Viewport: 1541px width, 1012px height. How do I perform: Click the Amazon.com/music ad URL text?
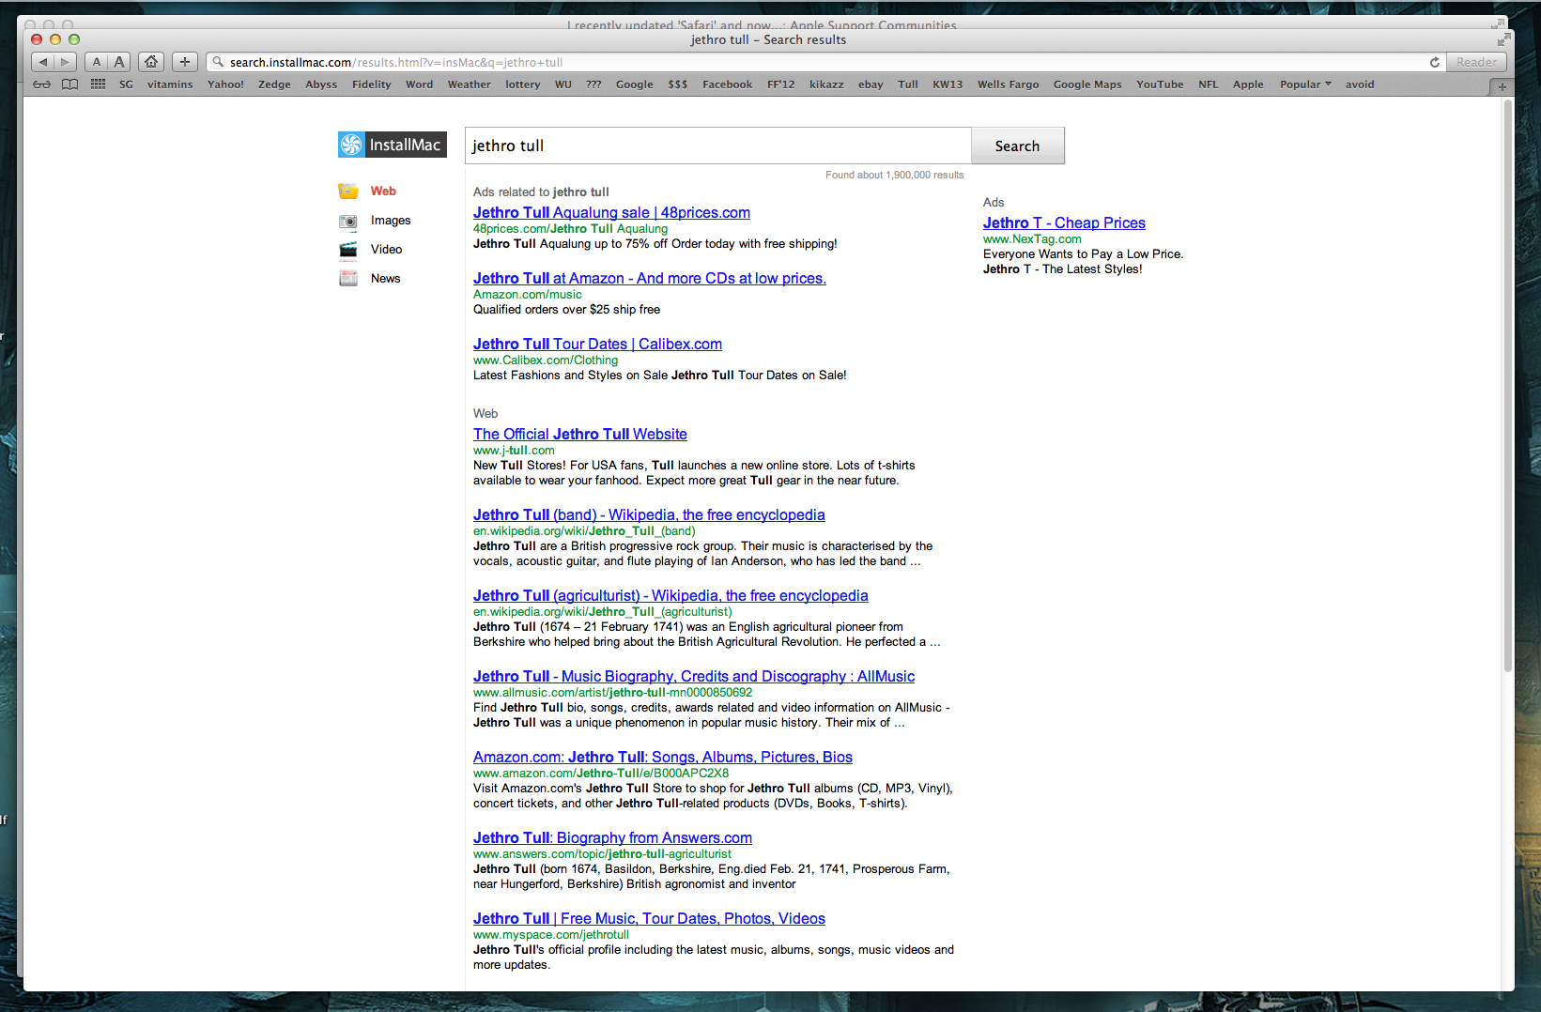pyautogui.click(x=528, y=295)
